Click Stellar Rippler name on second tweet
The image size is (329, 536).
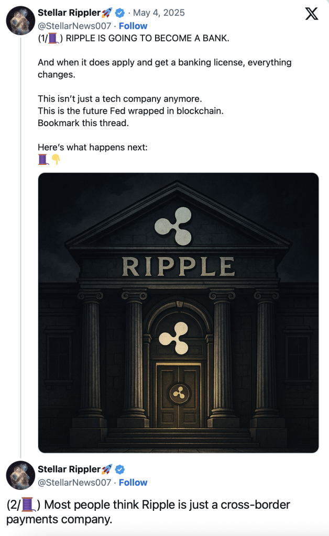click(x=69, y=470)
